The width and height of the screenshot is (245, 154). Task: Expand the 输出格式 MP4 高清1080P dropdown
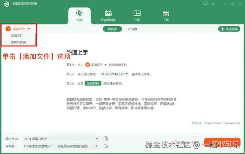point(61,139)
